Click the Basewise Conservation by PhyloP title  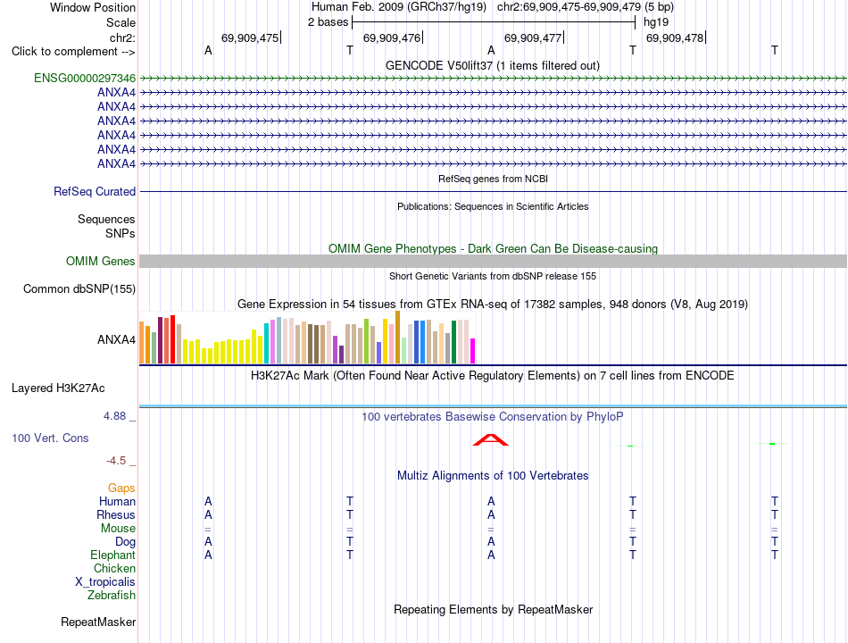pyautogui.click(x=492, y=417)
